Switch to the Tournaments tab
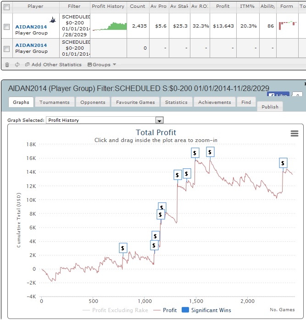The height and width of the screenshot is (325, 306). coord(55,102)
